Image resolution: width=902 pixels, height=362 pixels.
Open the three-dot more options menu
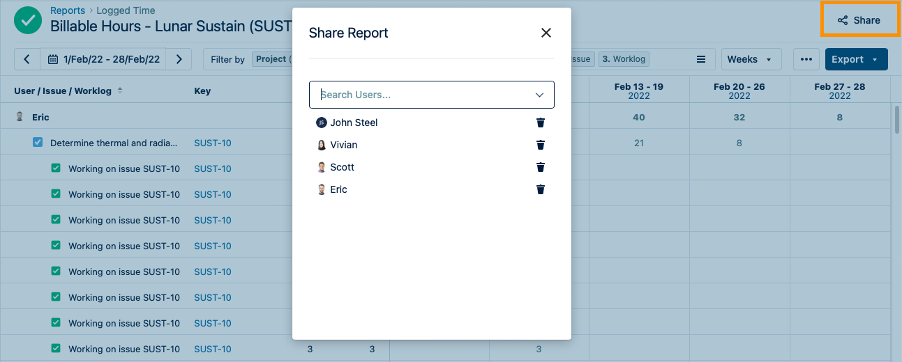[806, 59]
